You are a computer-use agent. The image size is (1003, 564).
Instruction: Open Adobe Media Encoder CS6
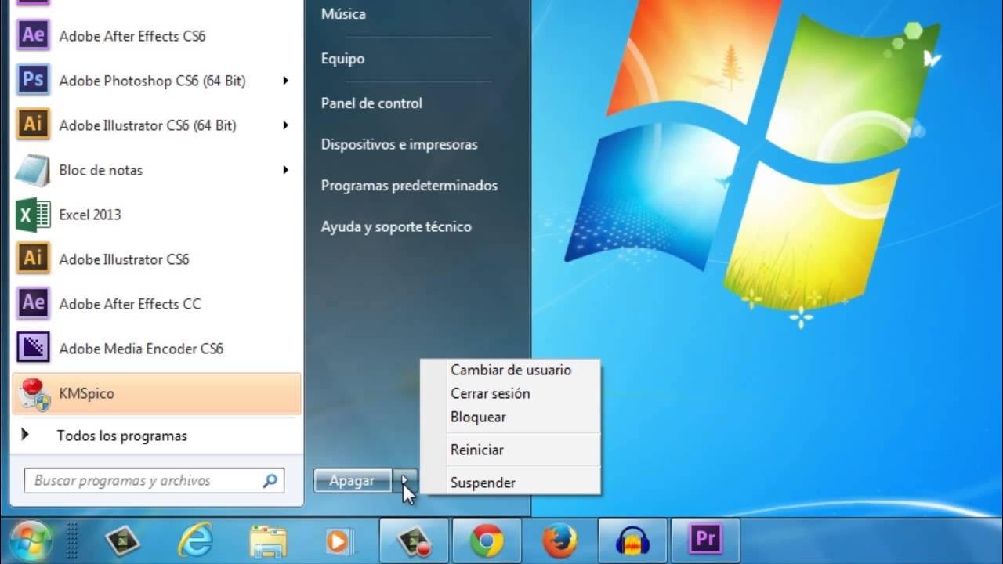coord(157,349)
